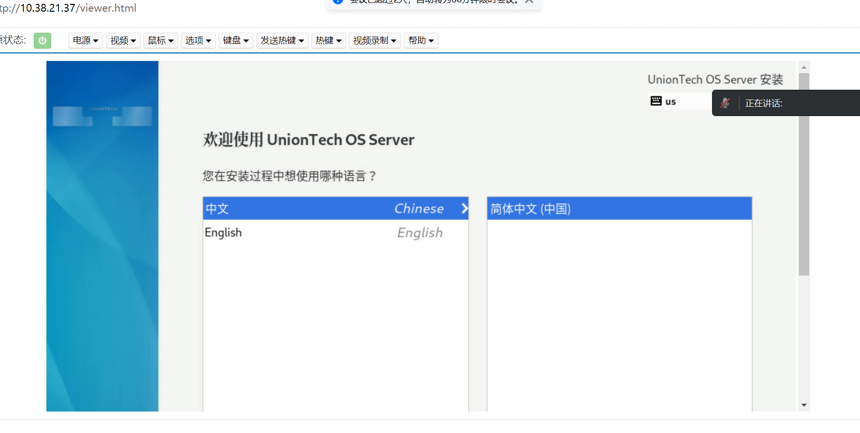The width and height of the screenshot is (860, 433).
Task: Open the 视频录制 dropdown menu
Action: (x=375, y=40)
